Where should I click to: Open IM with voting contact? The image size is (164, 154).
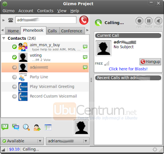tap(85, 57)
